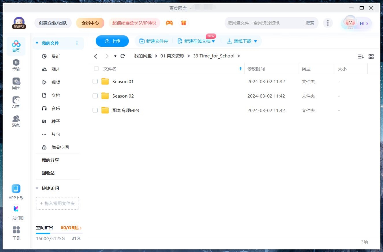Screen dimensions: 383x252
Task: Click the 搜网盘文件 search input field
Action: point(260,23)
